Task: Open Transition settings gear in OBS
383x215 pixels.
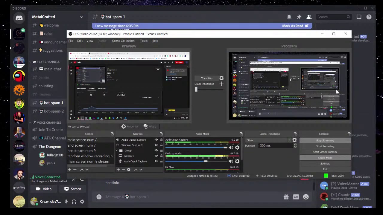Action: pos(221,78)
